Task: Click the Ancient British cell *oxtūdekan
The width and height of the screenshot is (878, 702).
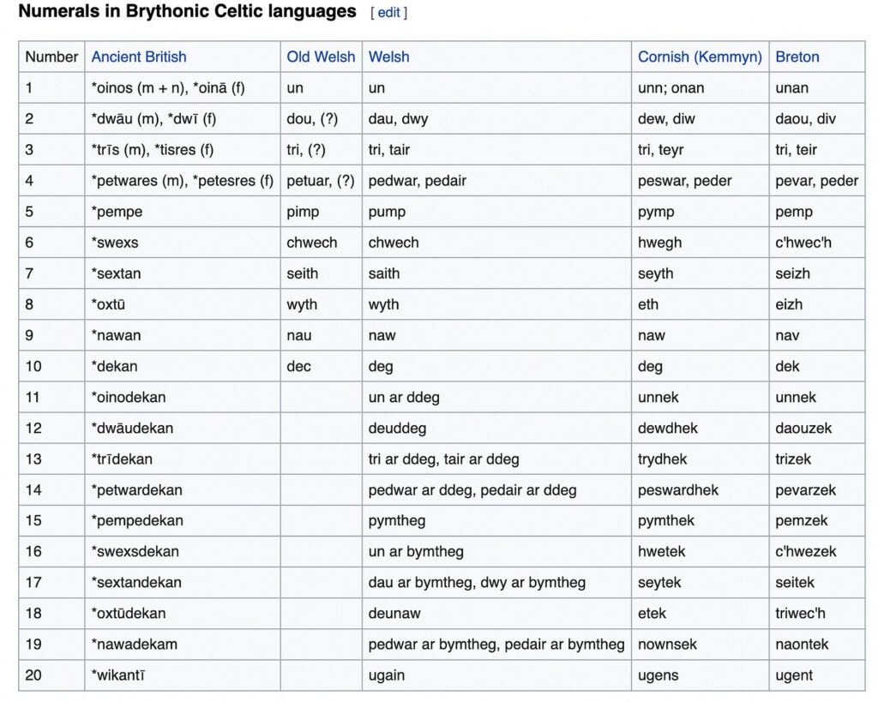Action: point(129,614)
